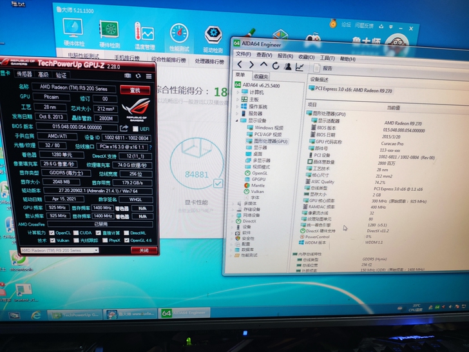Click AIDA64 up arrow

tap(263, 64)
